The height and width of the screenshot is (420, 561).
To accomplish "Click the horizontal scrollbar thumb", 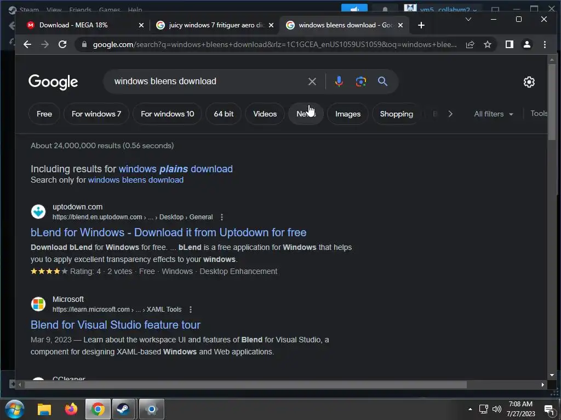I will click(245, 384).
